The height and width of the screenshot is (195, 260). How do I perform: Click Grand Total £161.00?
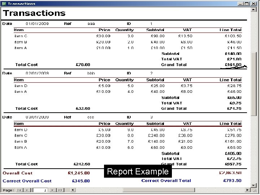(x=233, y=65)
